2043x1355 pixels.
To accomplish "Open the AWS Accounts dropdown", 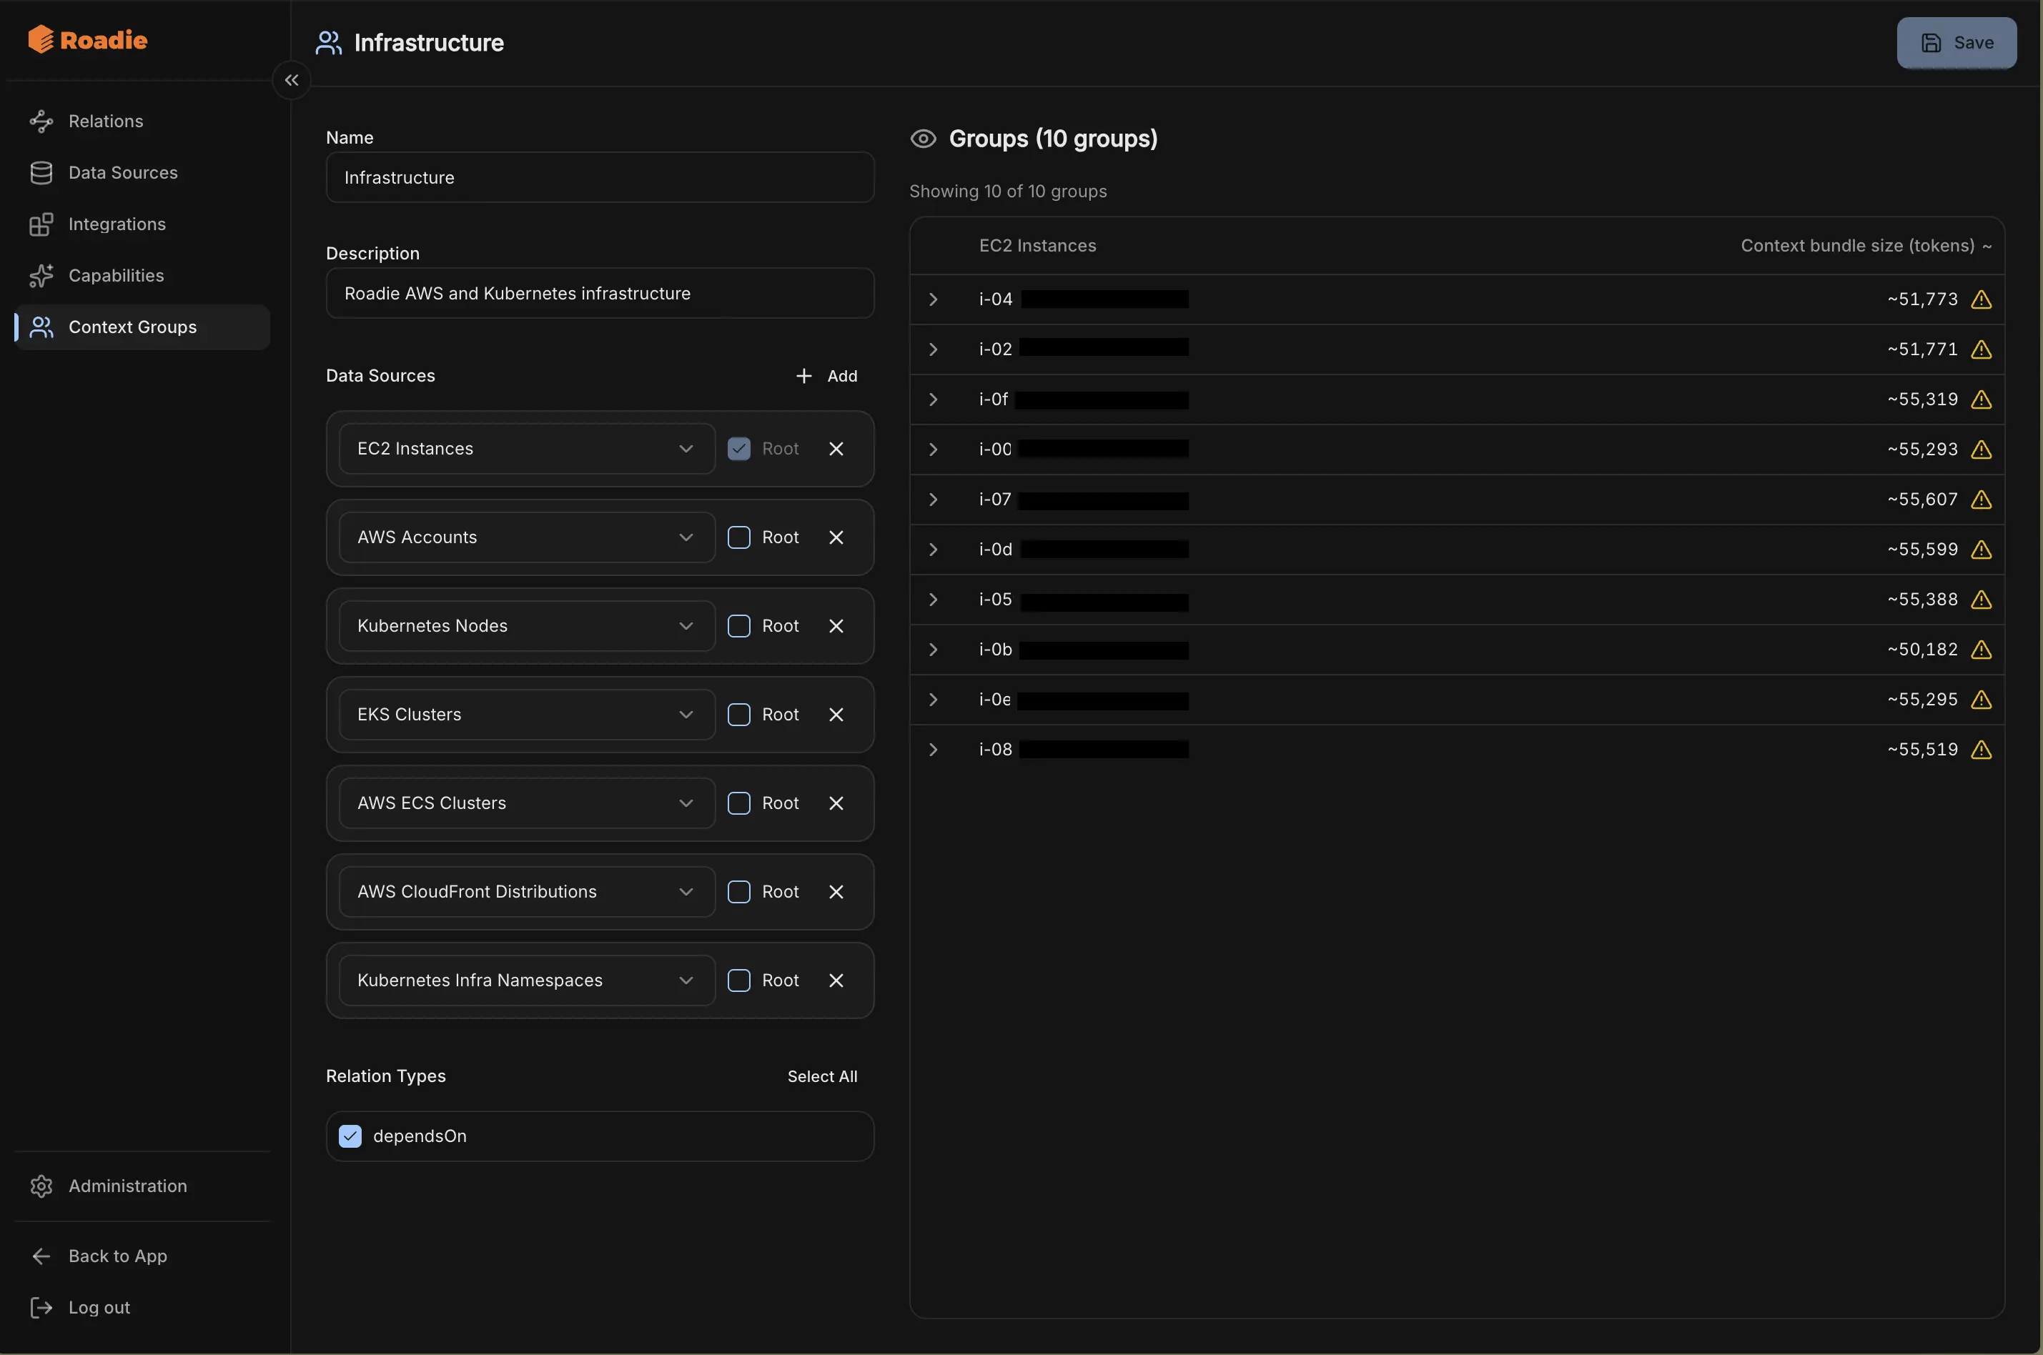I will click(x=527, y=537).
